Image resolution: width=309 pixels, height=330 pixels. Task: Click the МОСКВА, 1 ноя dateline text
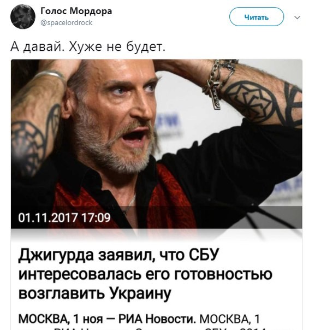tap(61, 319)
